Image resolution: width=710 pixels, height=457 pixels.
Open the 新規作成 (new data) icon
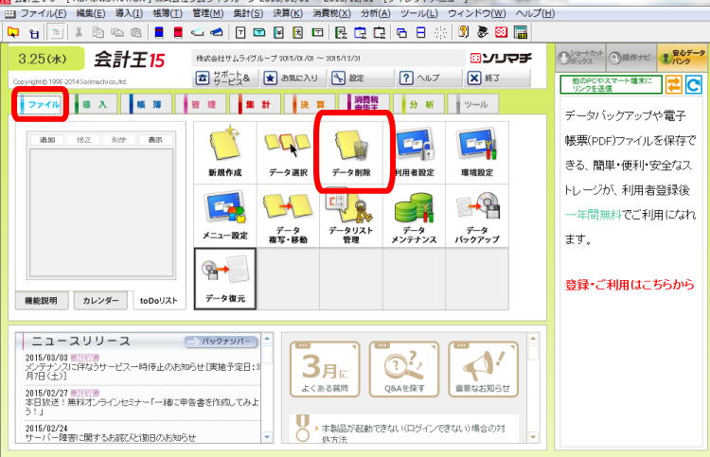point(224,152)
